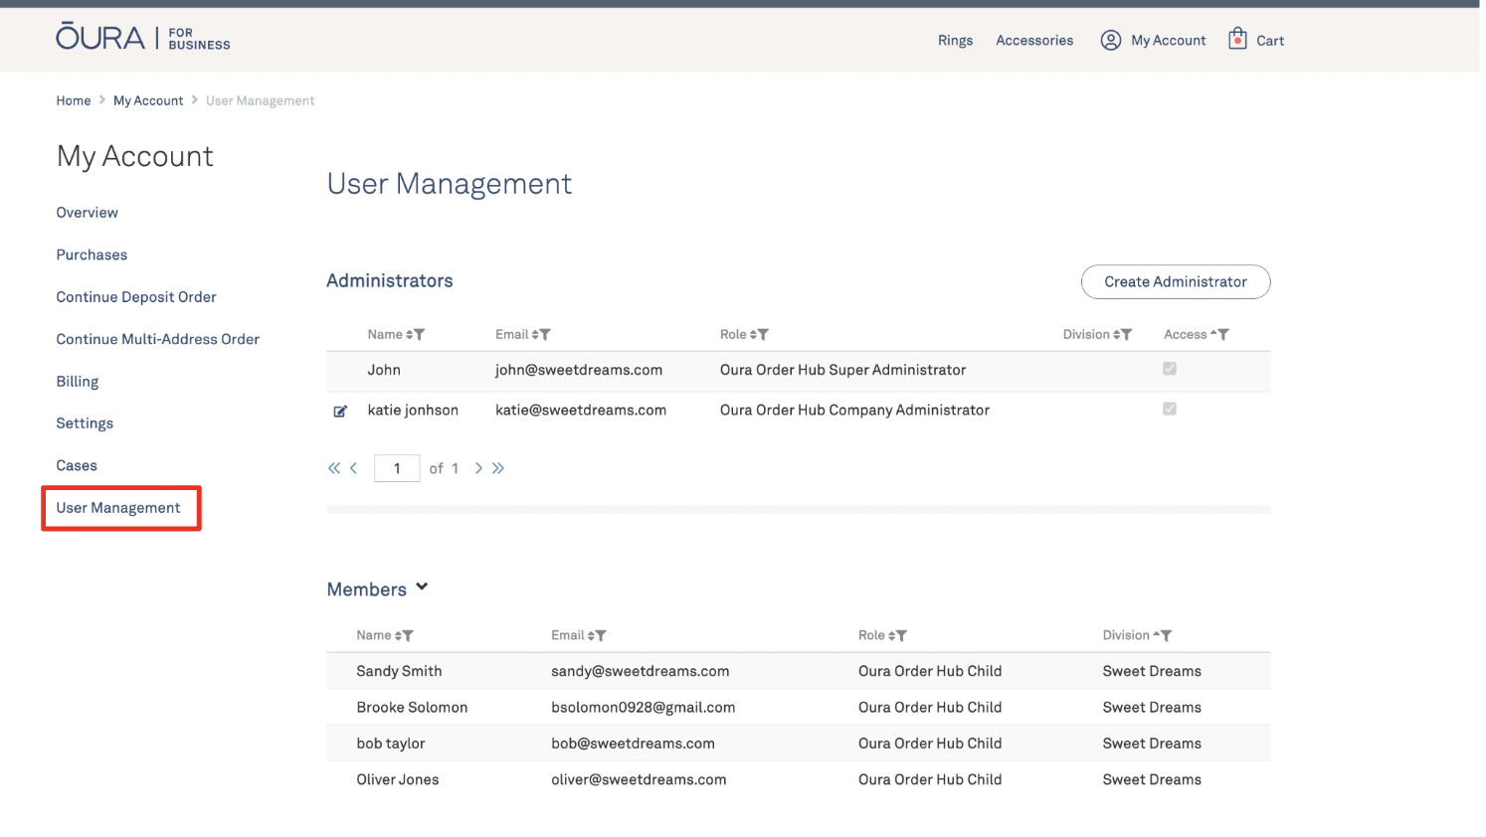Click the edit icon beside katie jonhson
The height and width of the screenshot is (837, 1486).
click(340, 411)
